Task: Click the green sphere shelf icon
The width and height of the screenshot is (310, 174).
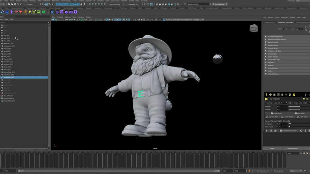Action: coord(43,12)
